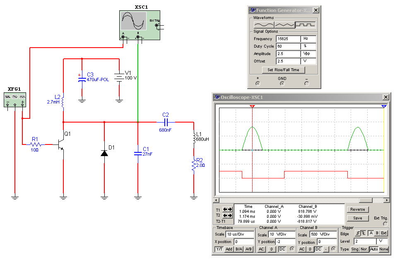Screen dimensions: 395x260
Task: Select the triangle waveform button
Action: [285, 25]
